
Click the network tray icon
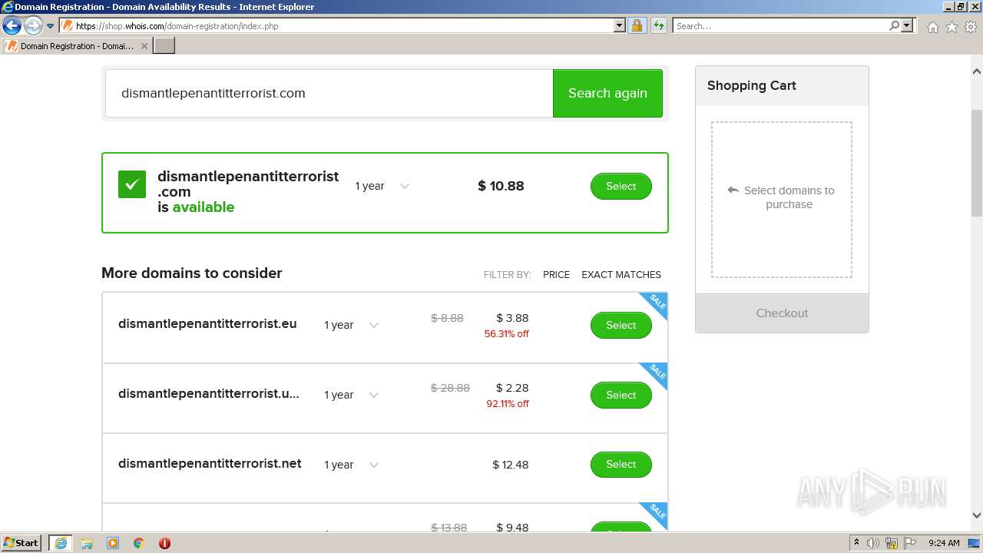click(x=892, y=543)
